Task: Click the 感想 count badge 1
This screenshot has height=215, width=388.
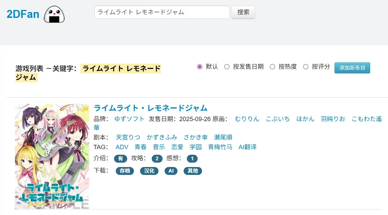Action: coord(192,159)
